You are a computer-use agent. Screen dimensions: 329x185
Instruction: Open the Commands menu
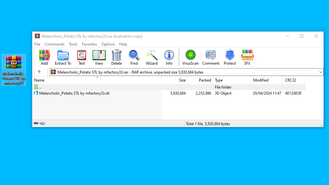click(x=55, y=44)
